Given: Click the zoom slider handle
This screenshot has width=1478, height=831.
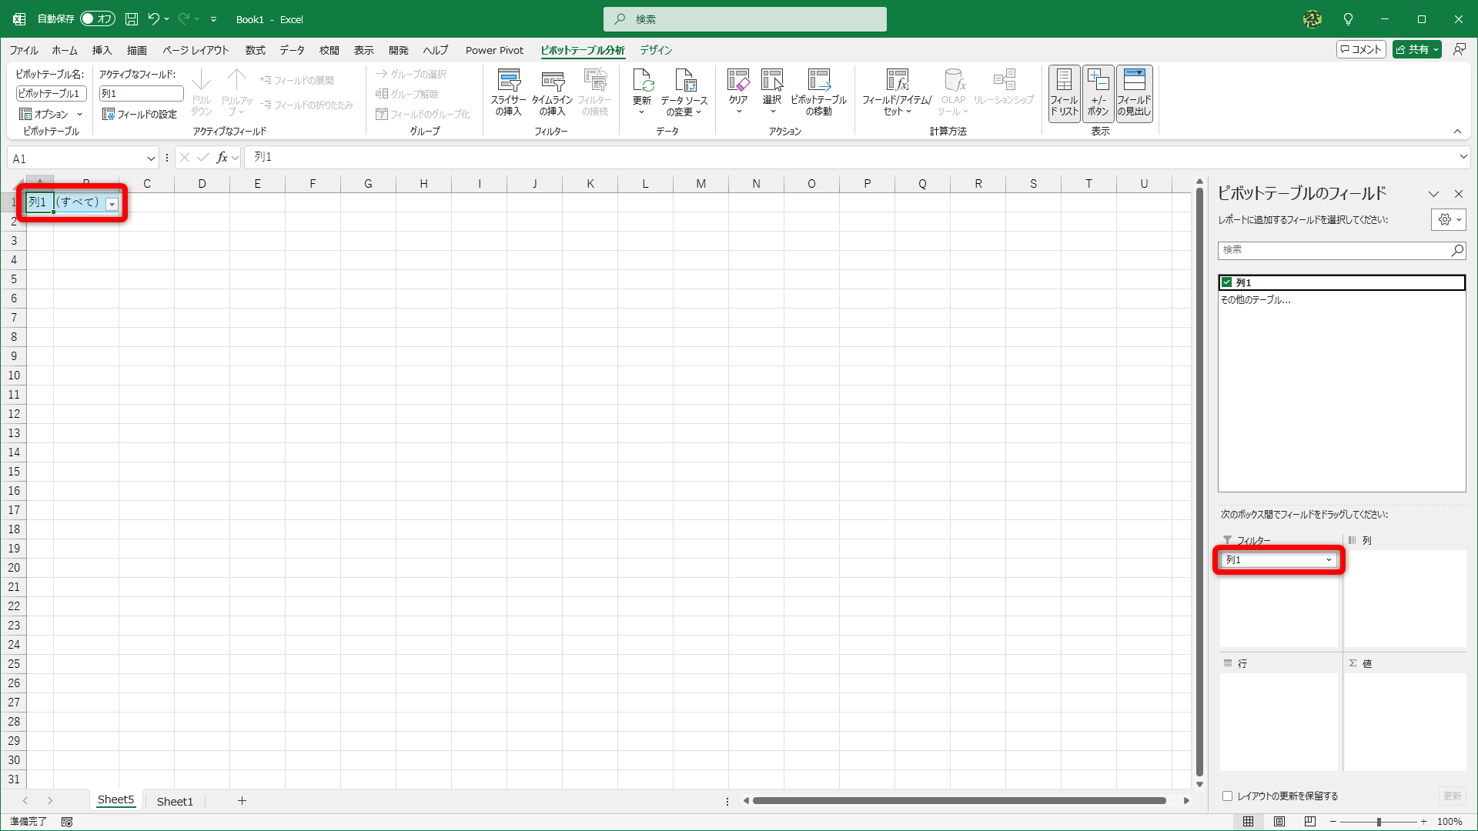Looking at the screenshot, I should [x=1379, y=822].
